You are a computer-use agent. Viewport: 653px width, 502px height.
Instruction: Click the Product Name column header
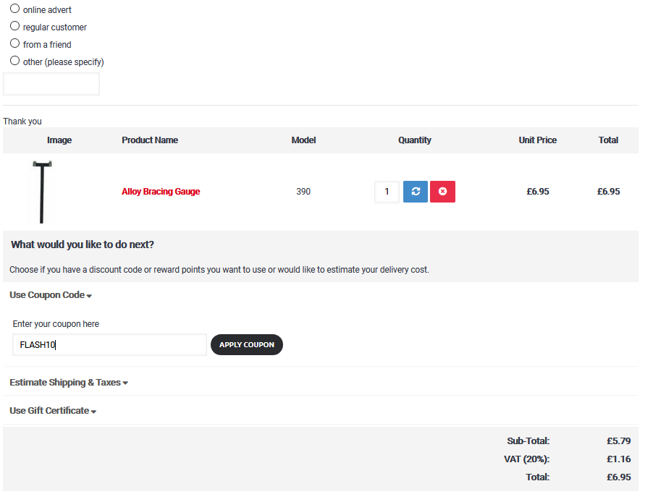pyautogui.click(x=150, y=140)
